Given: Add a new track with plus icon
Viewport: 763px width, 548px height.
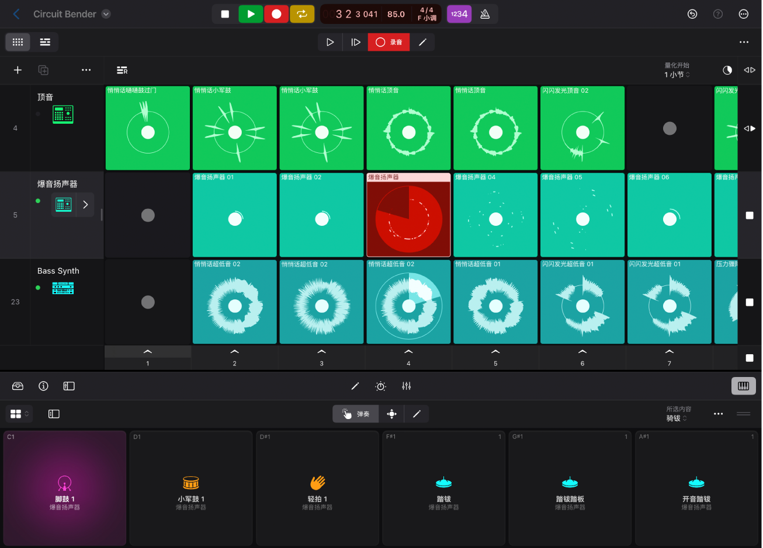Looking at the screenshot, I should [x=18, y=70].
